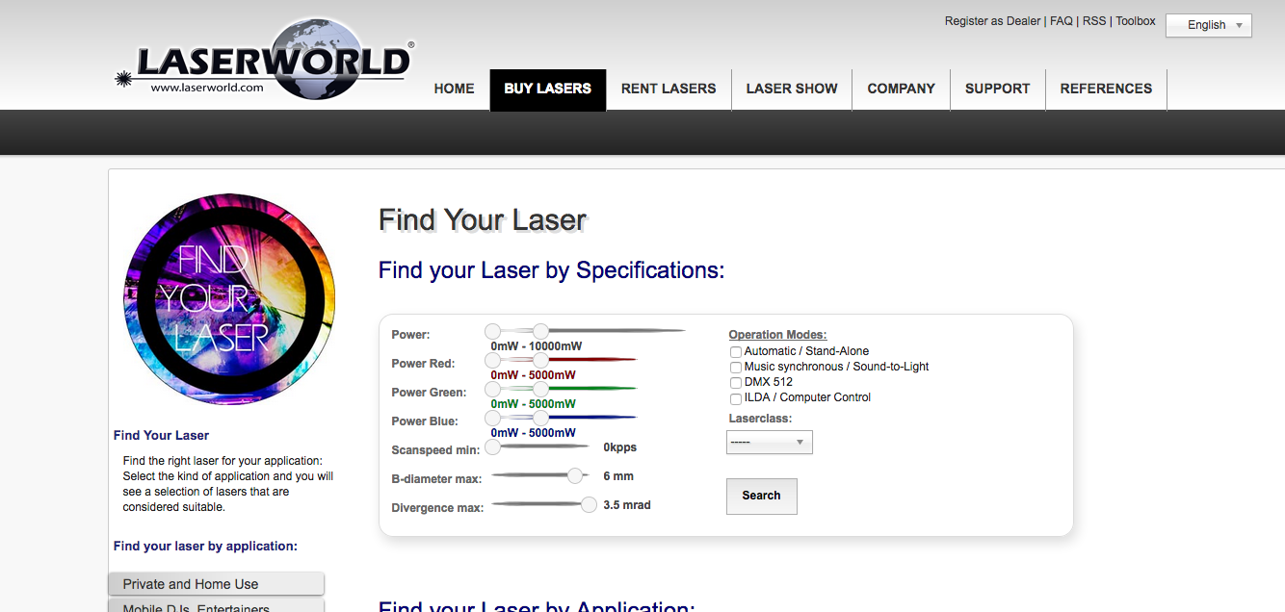Enable Automatic / Stand-Alone mode checkbox
This screenshot has height=612, width=1285.
click(736, 352)
